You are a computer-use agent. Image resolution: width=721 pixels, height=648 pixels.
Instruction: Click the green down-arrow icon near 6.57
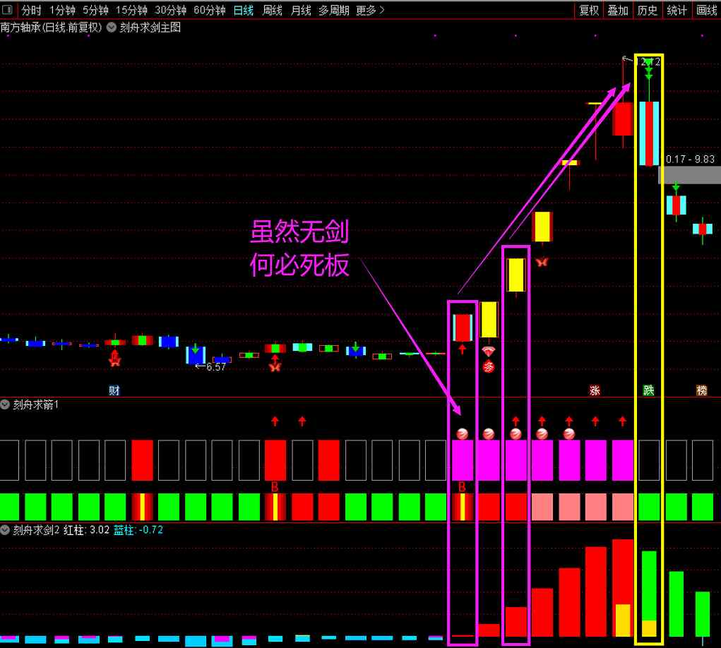click(x=196, y=349)
